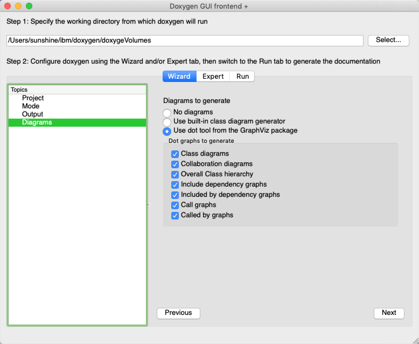
Task: Click the window resize grip corner
Action: click(x=415, y=340)
